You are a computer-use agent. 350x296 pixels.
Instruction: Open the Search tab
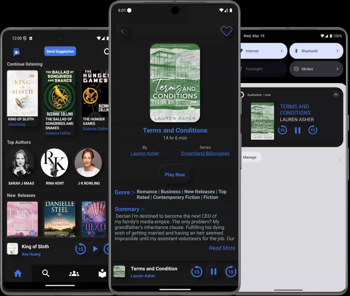pos(46,273)
